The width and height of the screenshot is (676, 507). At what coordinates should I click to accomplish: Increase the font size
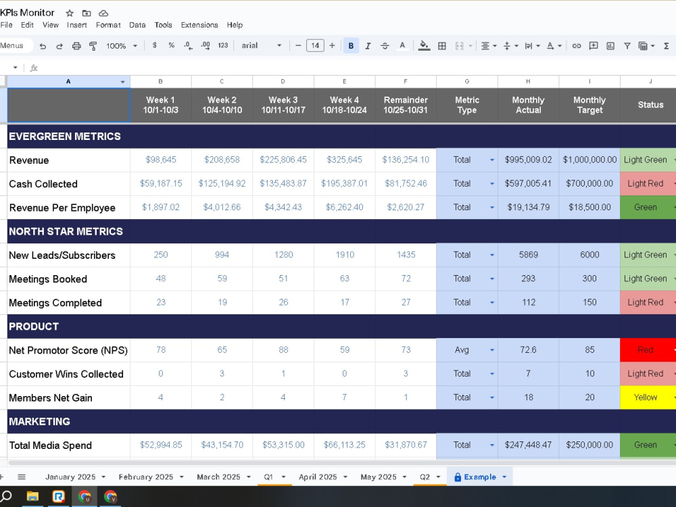(x=332, y=45)
